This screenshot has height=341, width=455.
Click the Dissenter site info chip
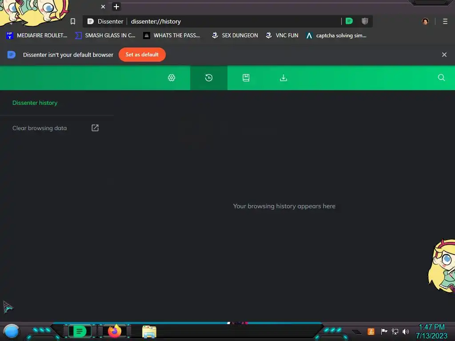coord(105,21)
